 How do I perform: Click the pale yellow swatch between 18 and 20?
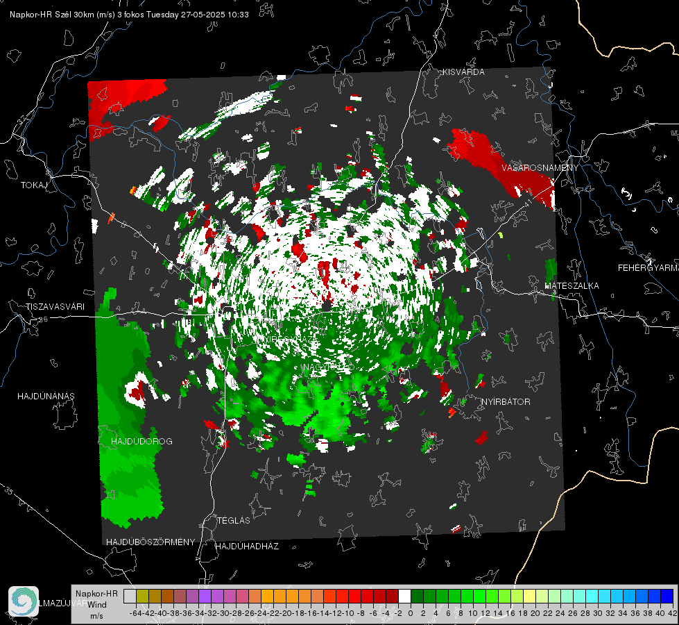pos(529,596)
